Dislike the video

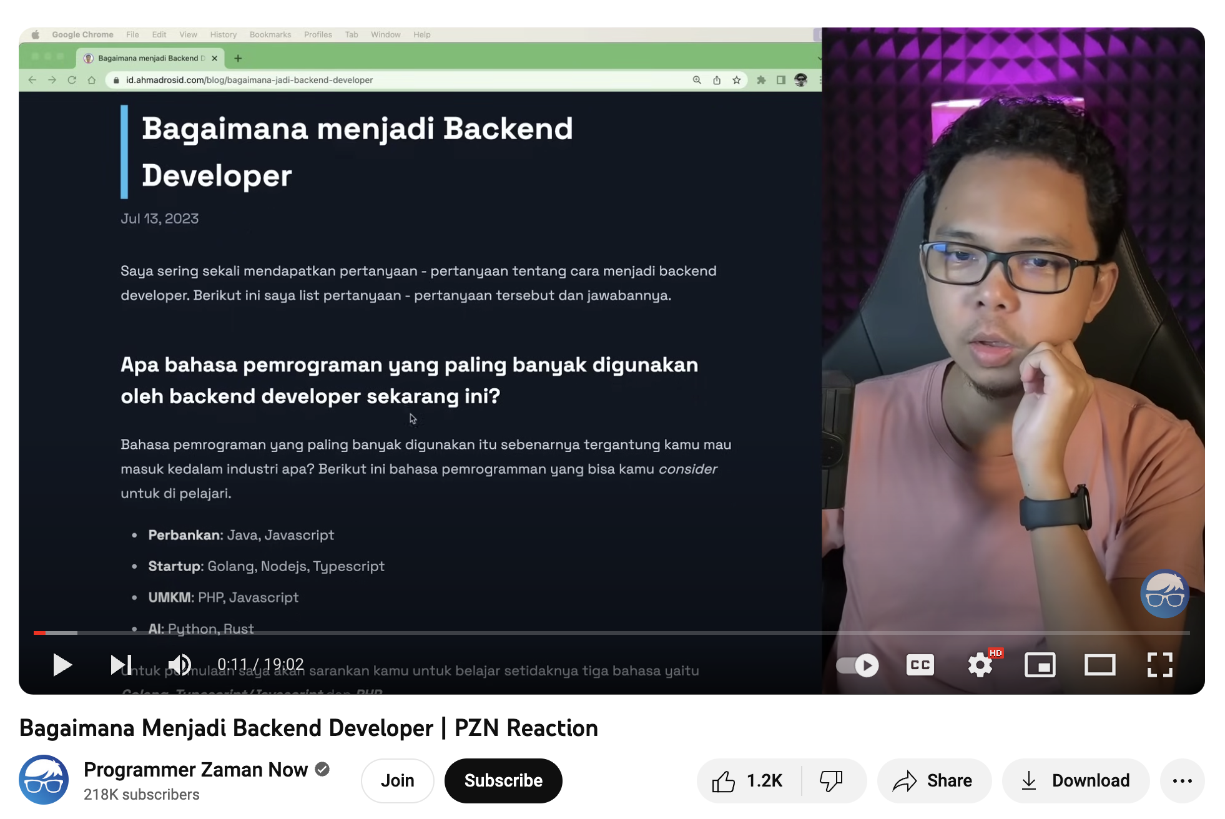tap(832, 781)
